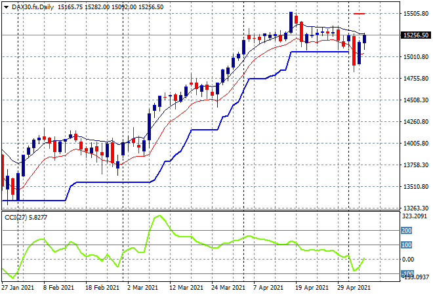Click the 27 Jan 2021 date label

point(18,288)
